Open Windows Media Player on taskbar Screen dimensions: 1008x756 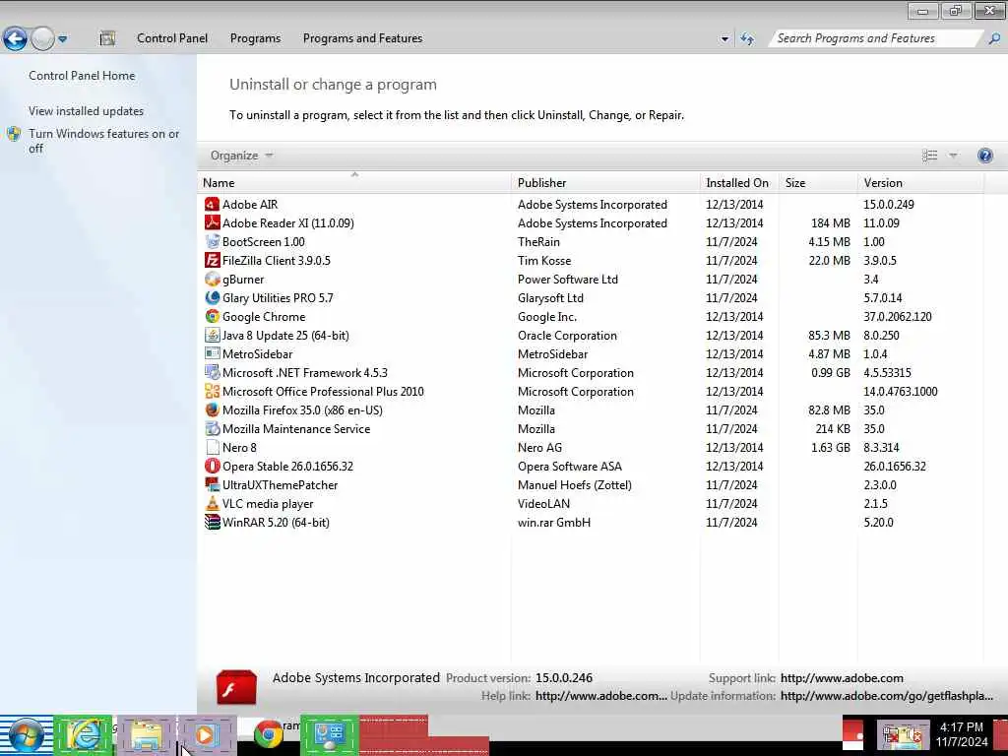click(x=207, y=735)
